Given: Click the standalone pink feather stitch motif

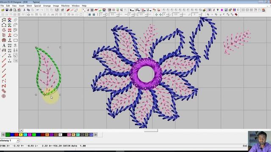Looking at the screenshot, I should pos(237,42).
